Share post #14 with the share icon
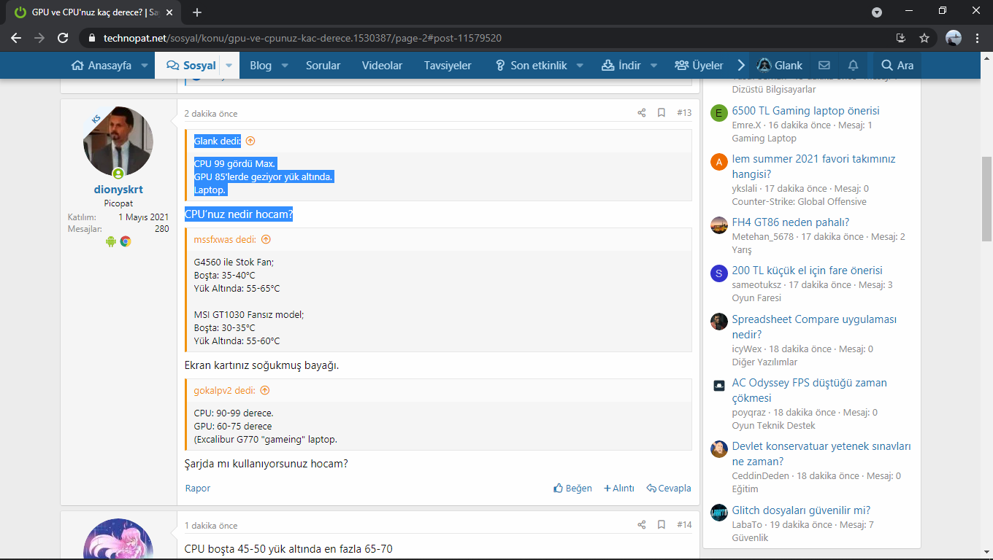This screenshot has height=560, width=993. pos(642,525)
